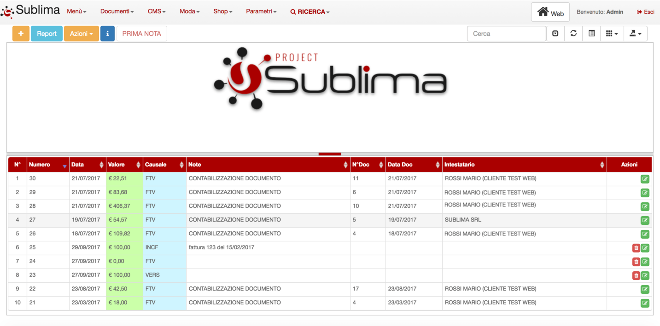Click the Cerca search field
The width and height of the screenshot is (660, 326).
click(507, 34)
